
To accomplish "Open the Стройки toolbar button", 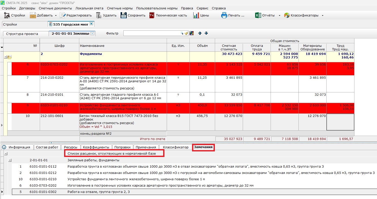I will (15, 15).
